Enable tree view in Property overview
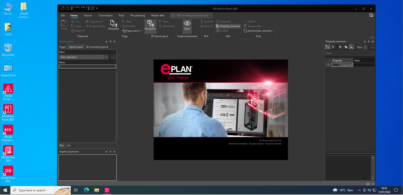 click(328, 47)
